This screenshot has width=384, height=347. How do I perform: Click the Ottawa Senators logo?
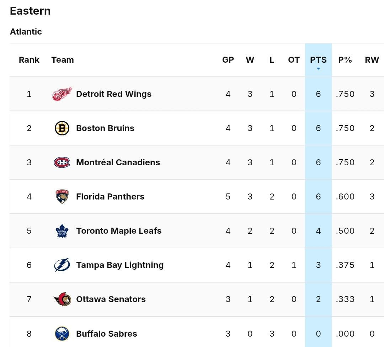point(62,299)
